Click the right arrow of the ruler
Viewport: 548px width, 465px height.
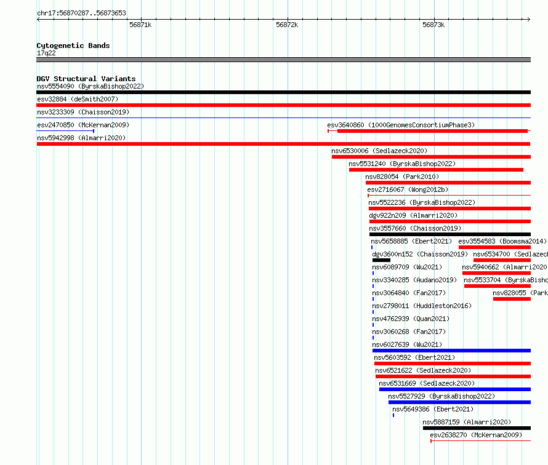click(x=529, y=20)
